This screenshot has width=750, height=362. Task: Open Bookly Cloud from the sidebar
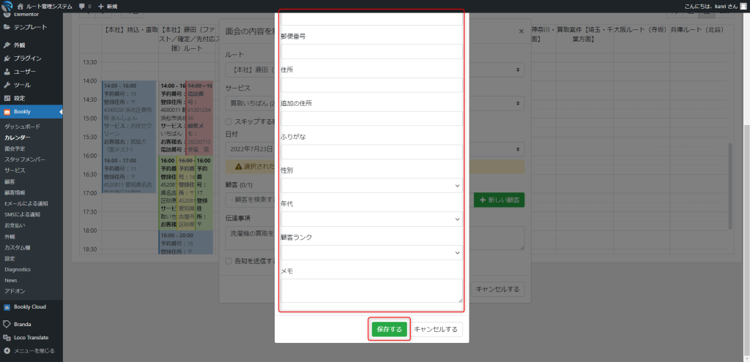pyautogui.click(x=29, y=307)
